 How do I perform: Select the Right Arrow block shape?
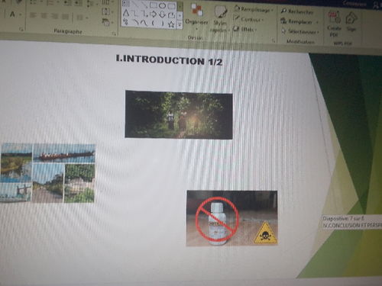[154, 14]
